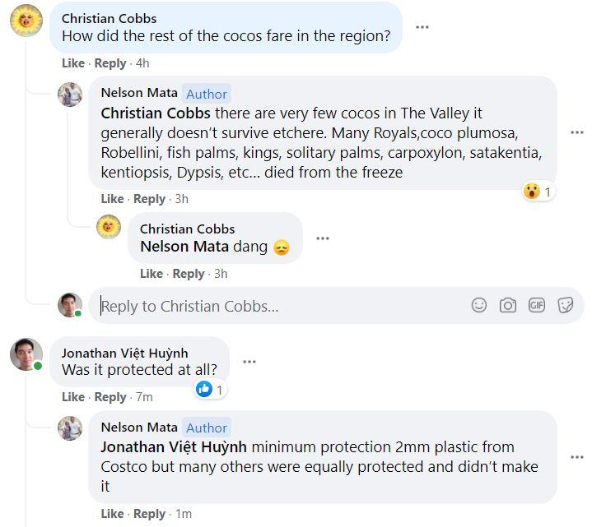The height and width of the screenshot is (527, 592).
Task: Open options menu for Christian's cocos question
Action: (422, 27)
